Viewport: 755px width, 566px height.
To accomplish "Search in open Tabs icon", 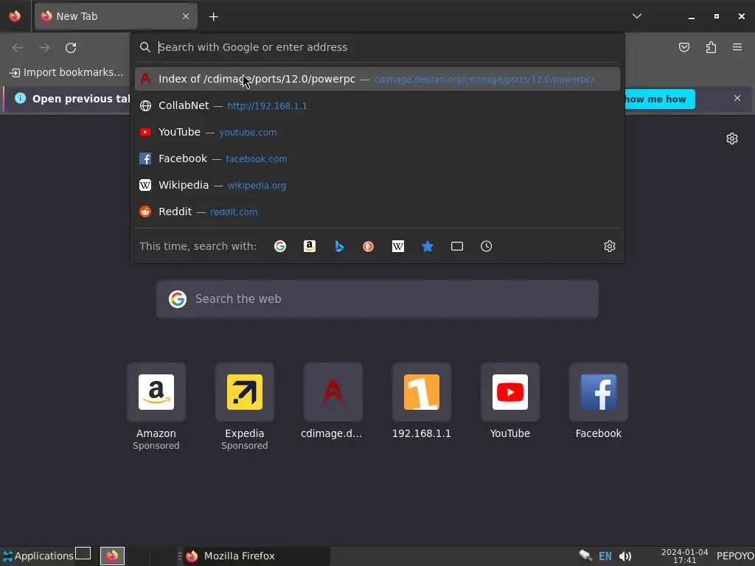I will point(457,246).
